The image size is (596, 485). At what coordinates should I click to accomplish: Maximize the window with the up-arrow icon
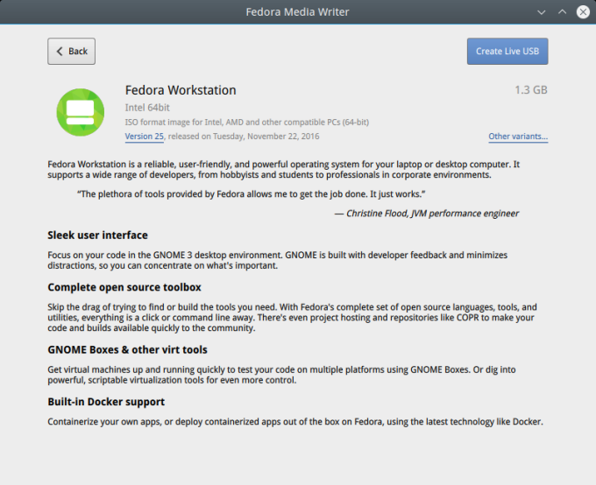[x=563, y=11]
